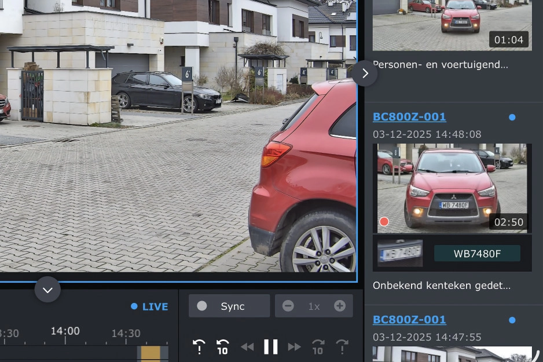Screen dimensions: 543x362
Task: Open the red car event thumbnail at 02:50
Action: pyautogui.click(x=452, y=188)
